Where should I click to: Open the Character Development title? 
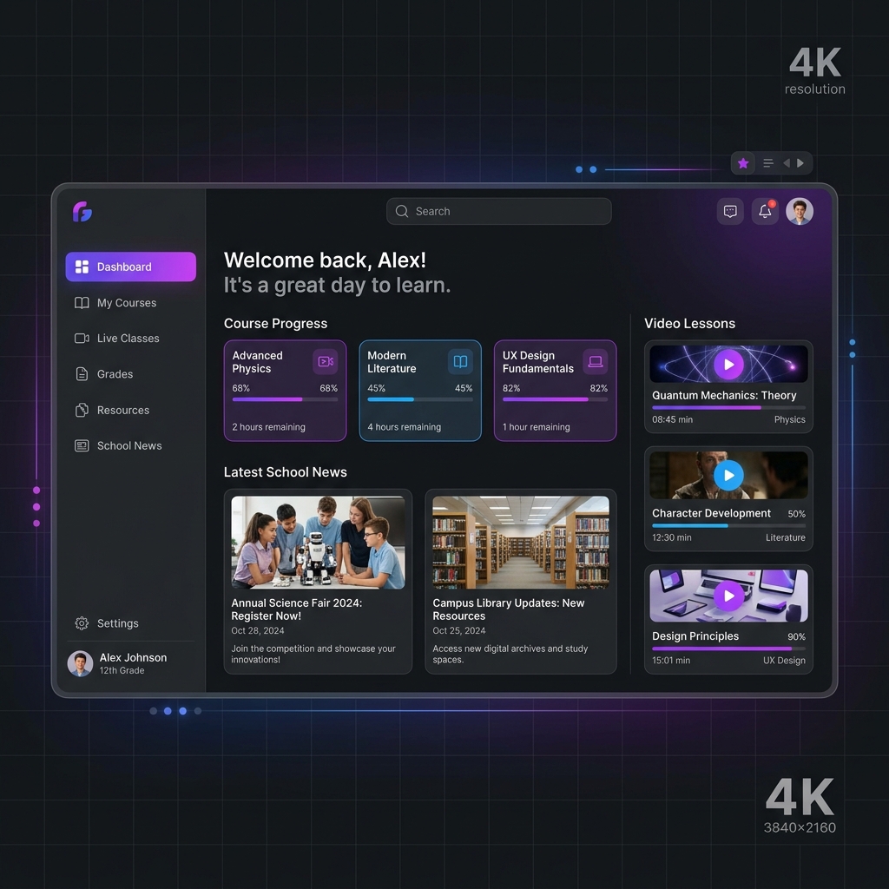711,513
